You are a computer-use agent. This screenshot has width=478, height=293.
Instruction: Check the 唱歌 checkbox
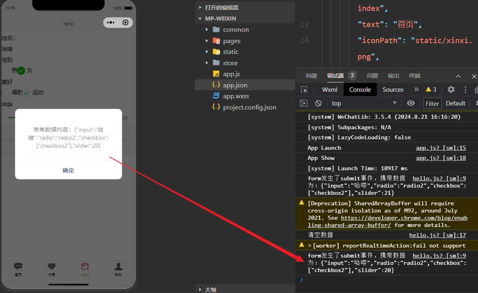6,93
